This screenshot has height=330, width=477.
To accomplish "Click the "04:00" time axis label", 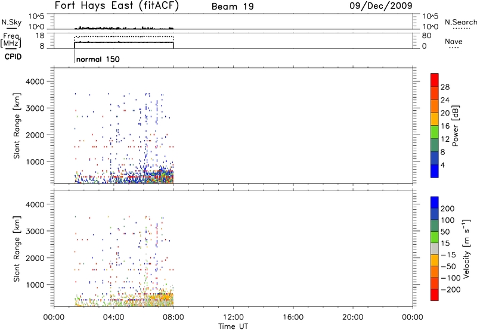I will (x=114, y=317).
